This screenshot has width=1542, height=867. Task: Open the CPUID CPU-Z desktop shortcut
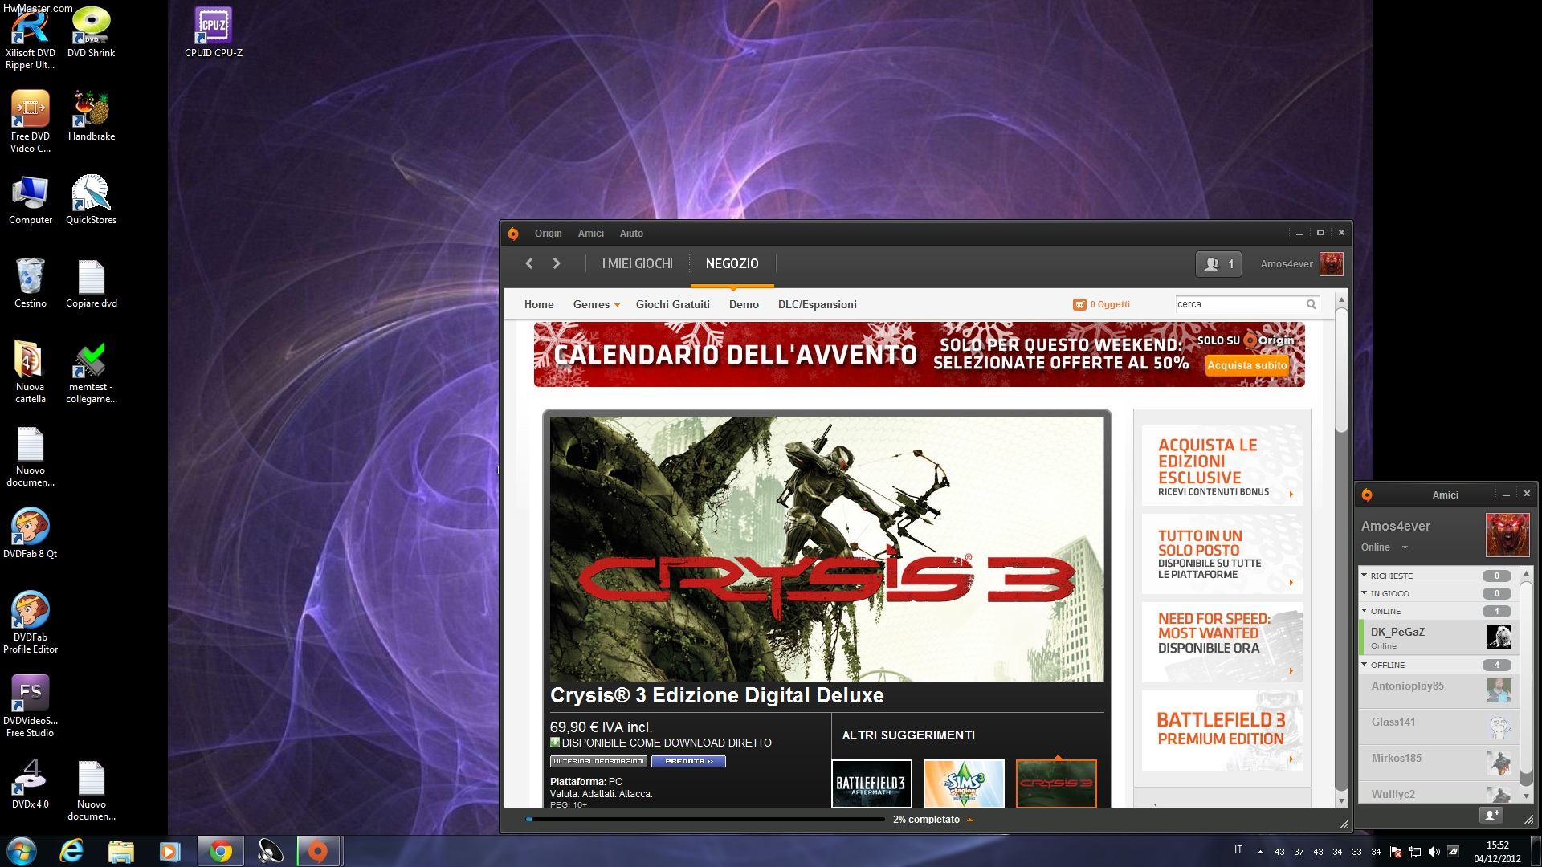click(x=214, y=33)
